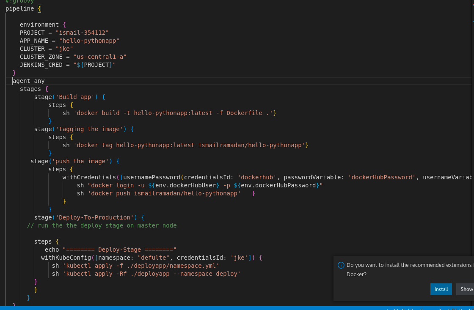Click the APP_NAME = "hello-pythonapp" line

tap(69, 41)
